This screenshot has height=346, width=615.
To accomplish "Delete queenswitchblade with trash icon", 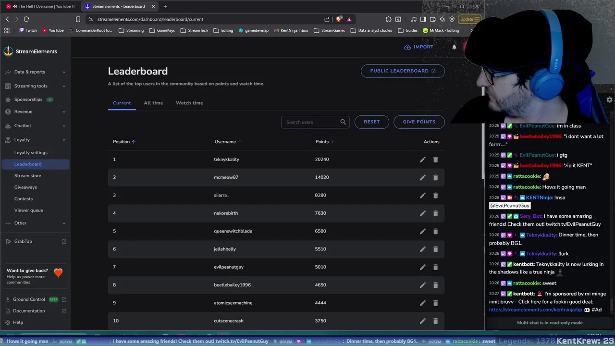I will coord(435,231).
